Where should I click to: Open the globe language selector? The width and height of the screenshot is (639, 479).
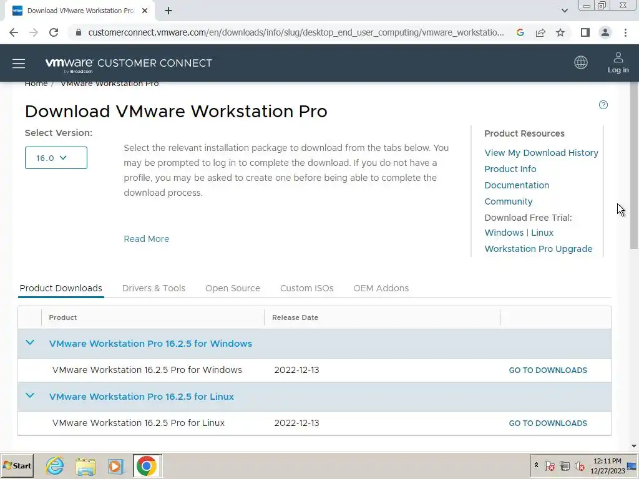pos(581,63)
